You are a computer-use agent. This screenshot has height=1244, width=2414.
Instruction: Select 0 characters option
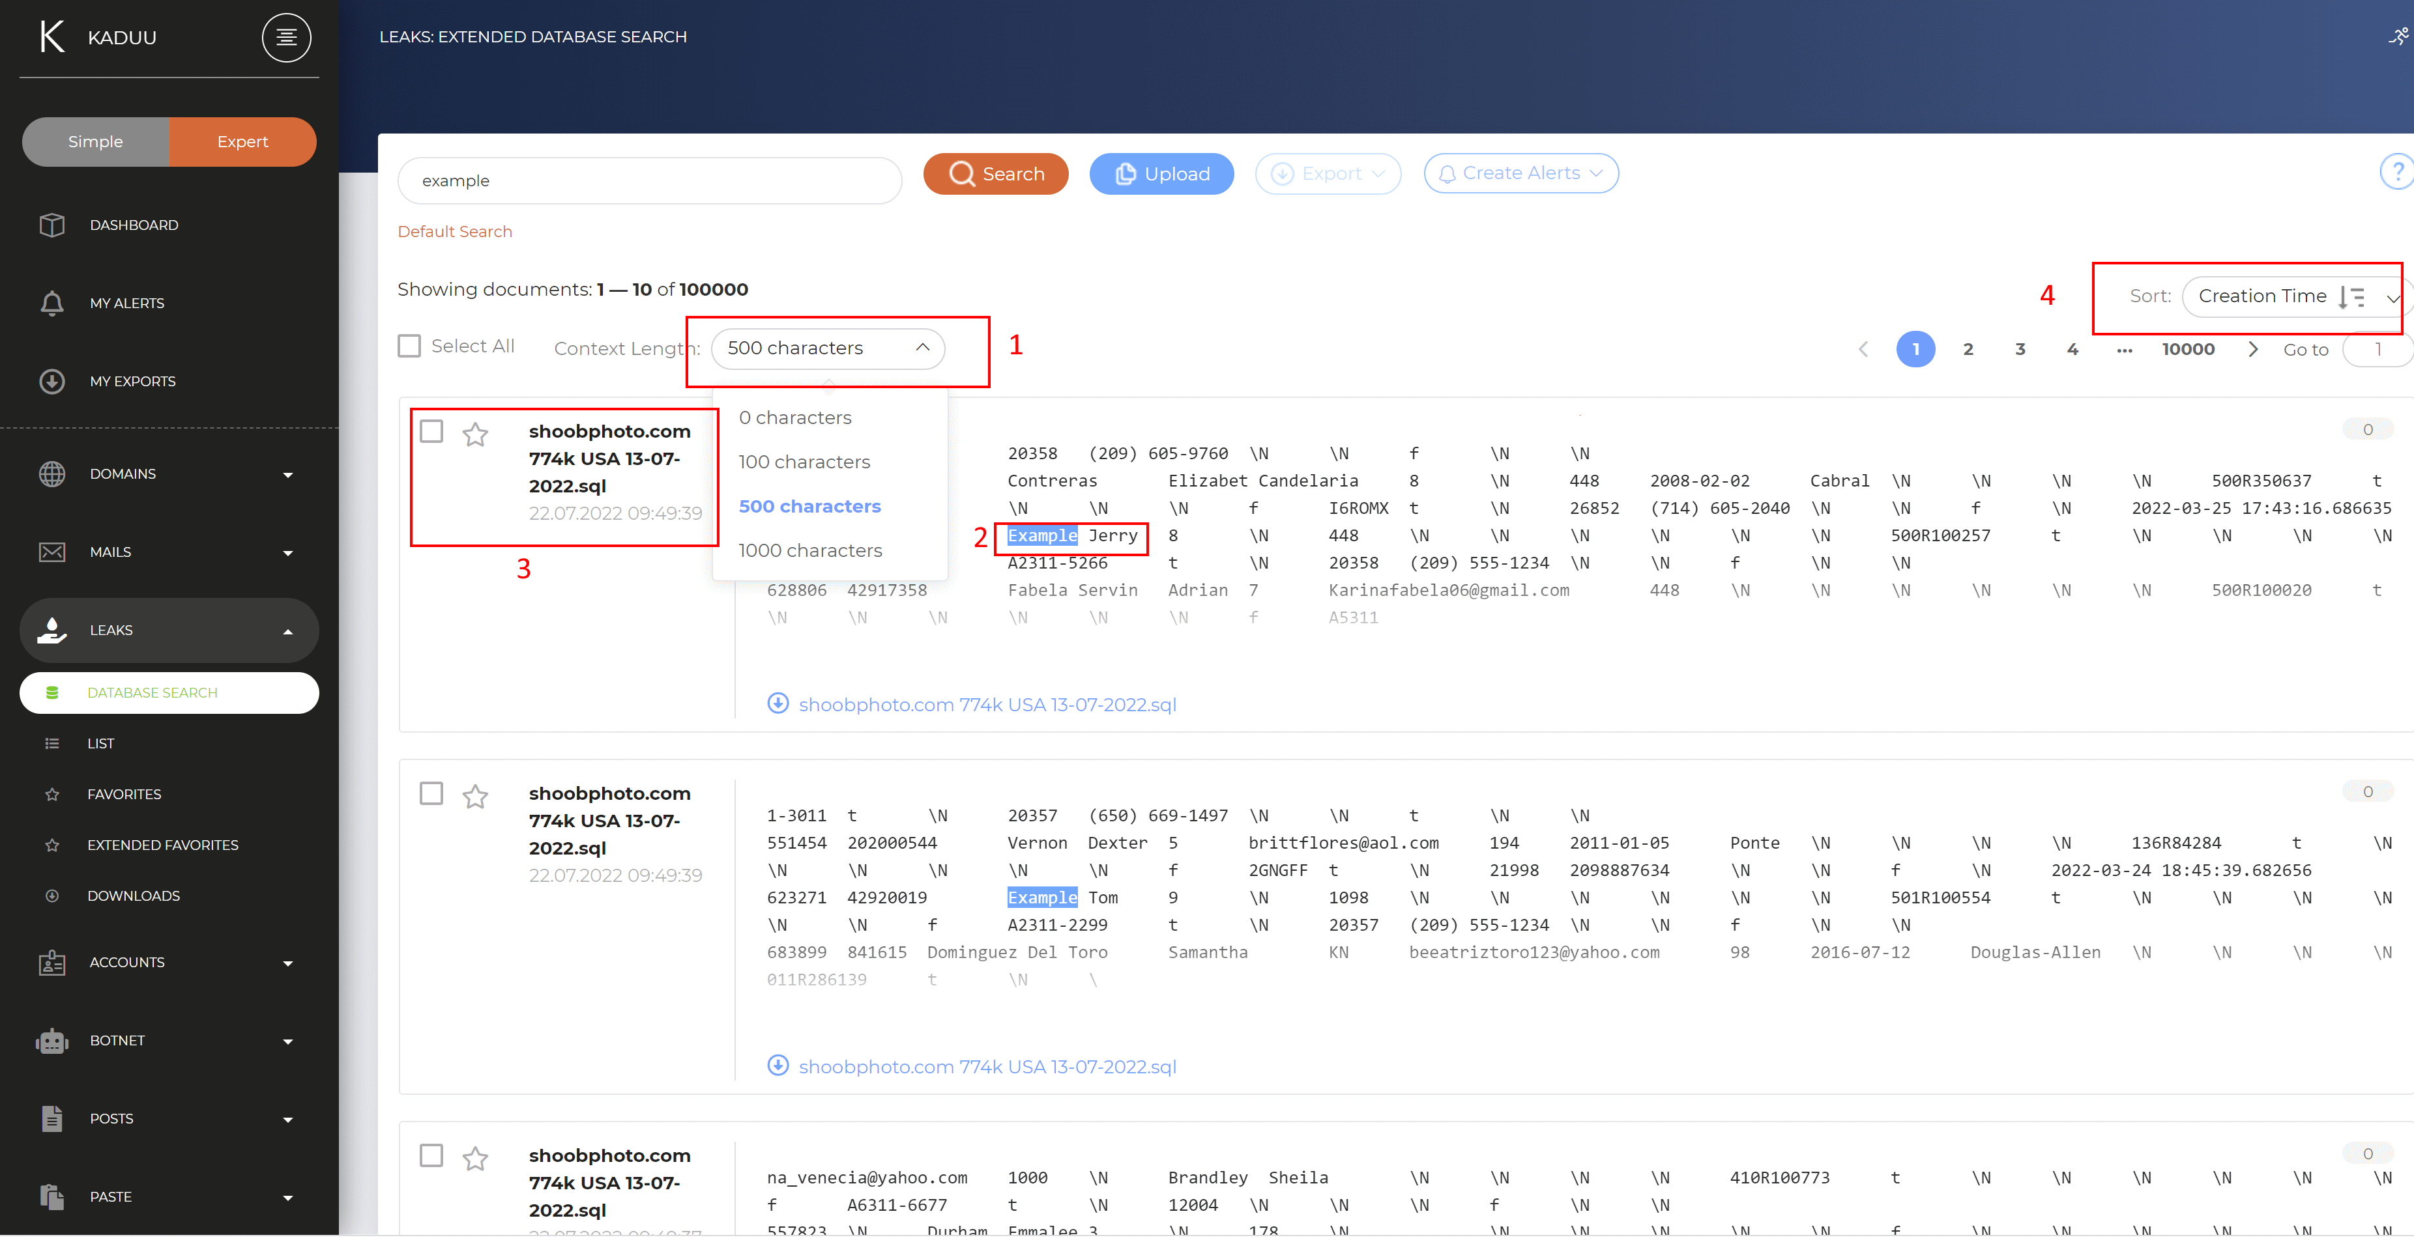point(830,417)
